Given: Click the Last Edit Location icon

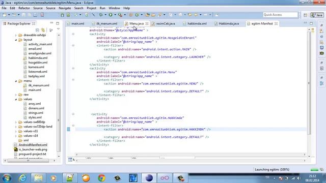Looking at the screenshot, I should point(189,15).
